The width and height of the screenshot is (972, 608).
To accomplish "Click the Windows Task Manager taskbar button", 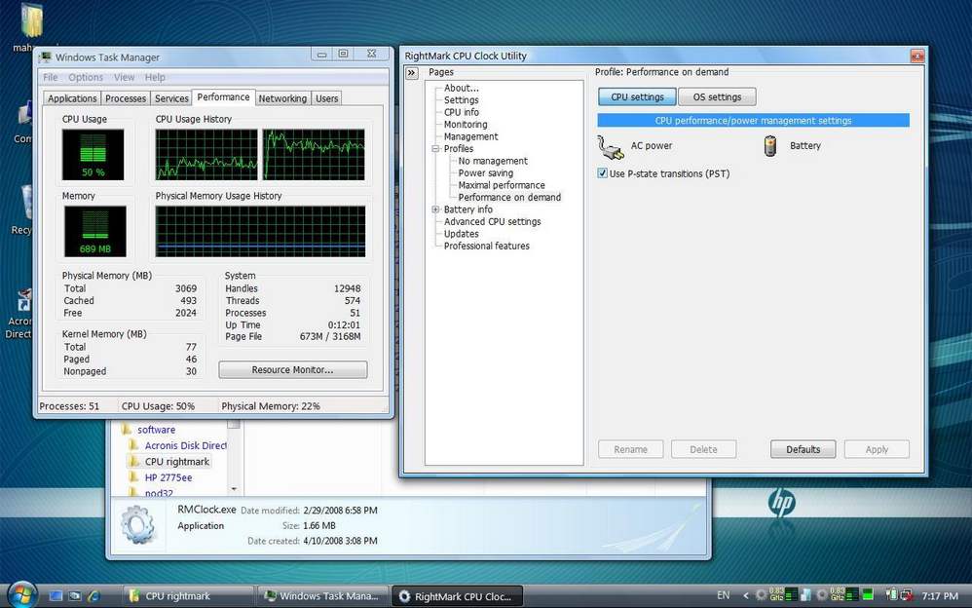I will tap(322, 596).
